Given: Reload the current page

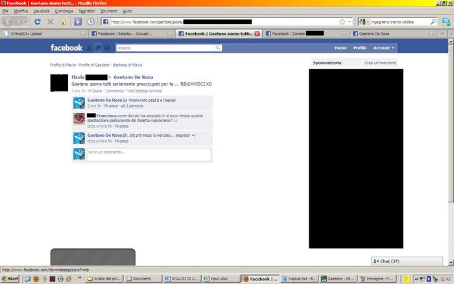Looking at the screenshot, I should coord(38,21).
